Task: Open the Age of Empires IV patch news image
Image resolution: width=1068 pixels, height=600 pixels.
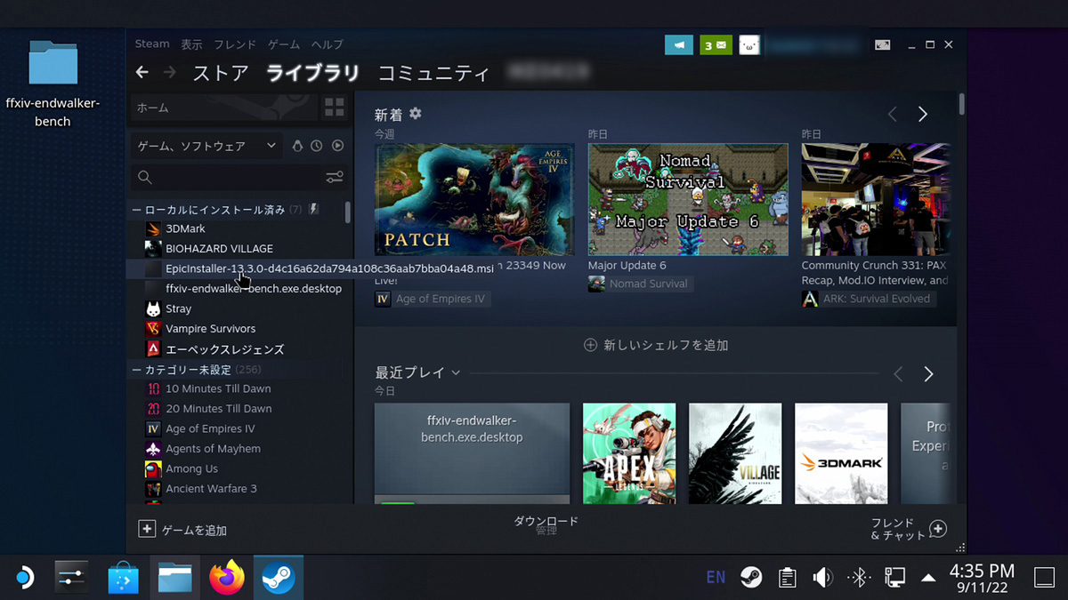Action: [474, 200]
